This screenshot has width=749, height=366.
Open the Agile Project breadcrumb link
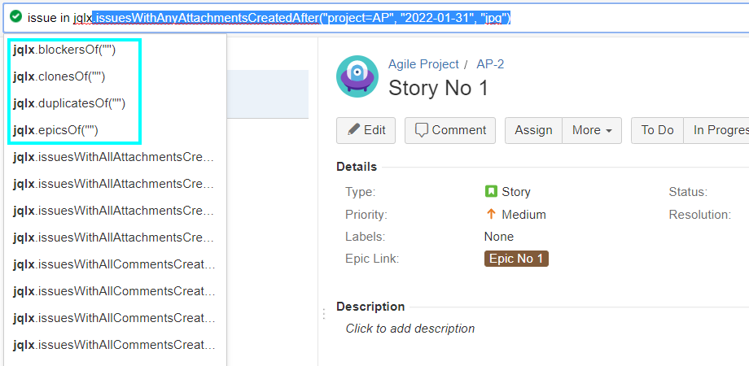423,64
